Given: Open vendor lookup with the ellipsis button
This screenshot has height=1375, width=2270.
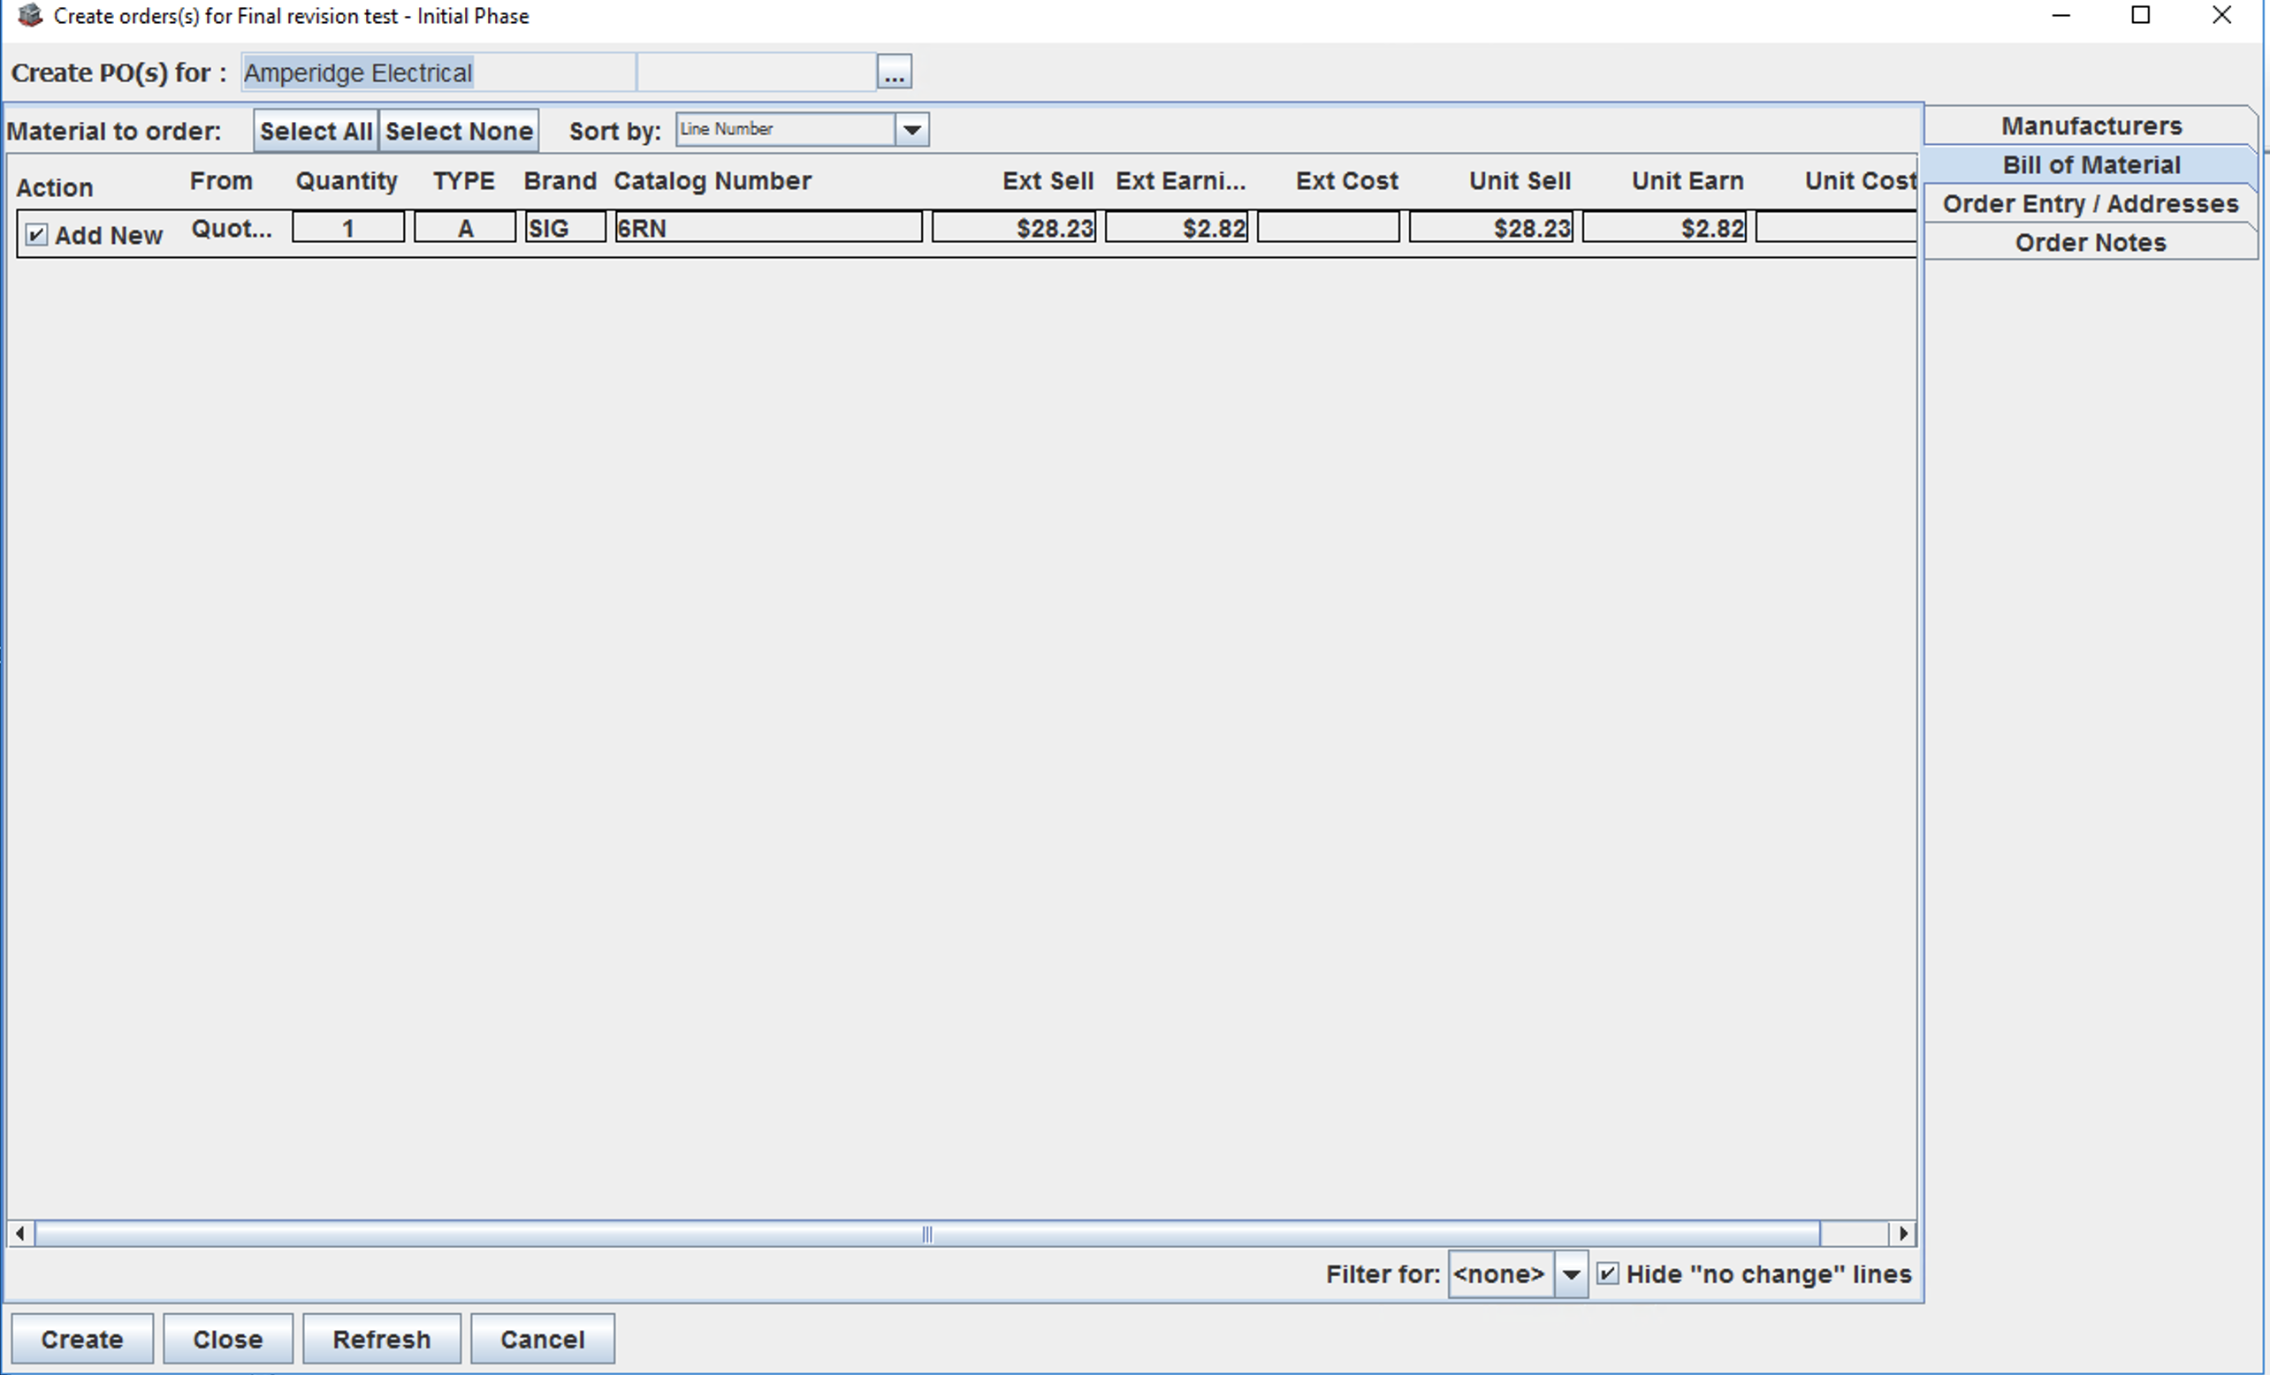Looking at the screenshot, I should point(895,71).
